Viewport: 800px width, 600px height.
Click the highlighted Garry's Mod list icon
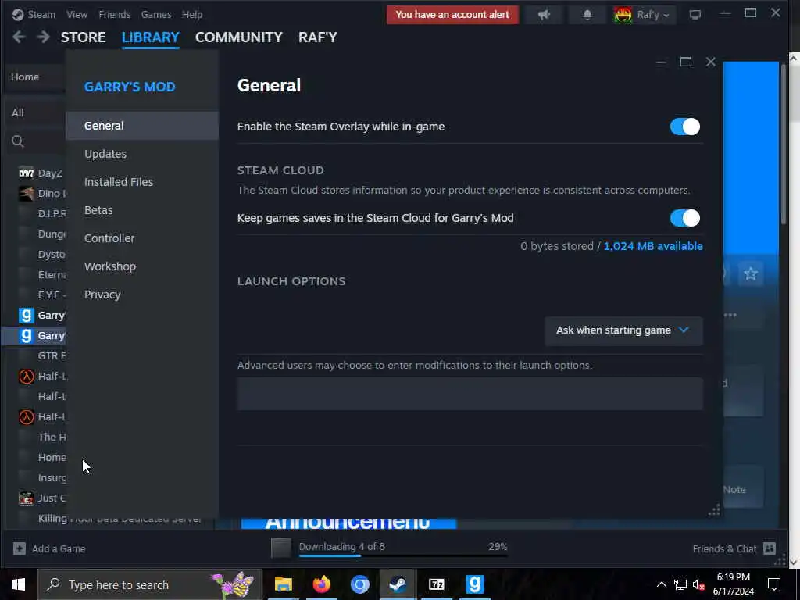click(x=26, y=336)
